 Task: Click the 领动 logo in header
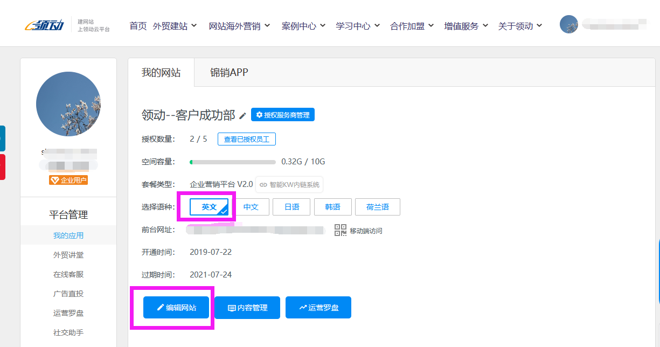pos(45,25)
